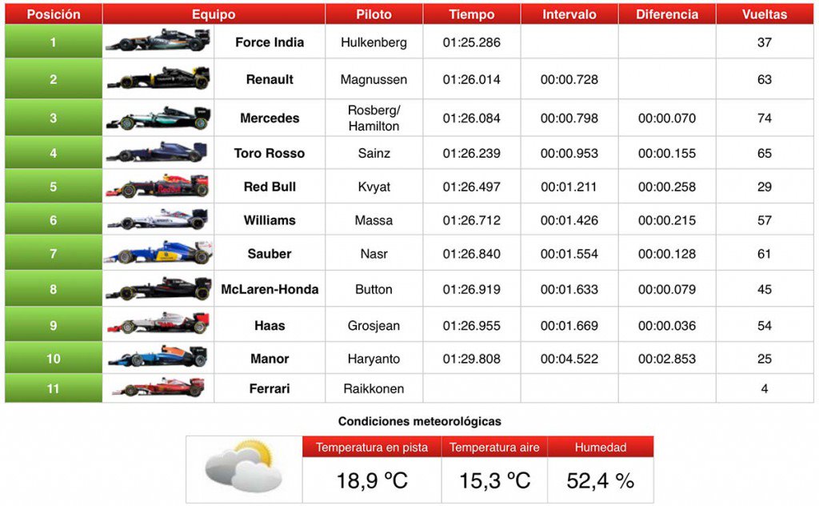Click the cloudy sun weather icon
Screen dimensions: 819x506
[x=243, y=466]
